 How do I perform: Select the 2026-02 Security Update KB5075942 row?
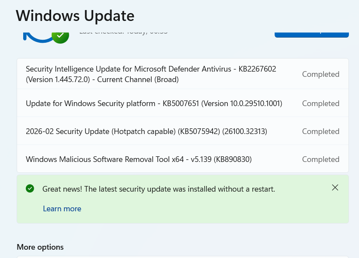tap(183, 131)
